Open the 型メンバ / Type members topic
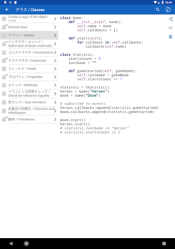The height and width of the screenshot is (249, 175). click(x=29, y=102)
